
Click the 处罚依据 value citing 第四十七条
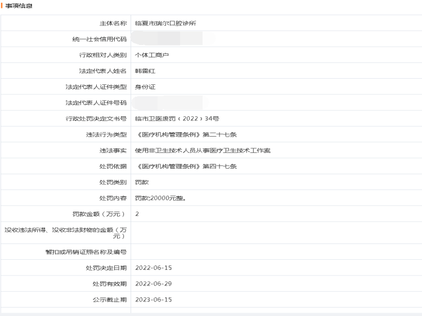(x=187, y=166)
